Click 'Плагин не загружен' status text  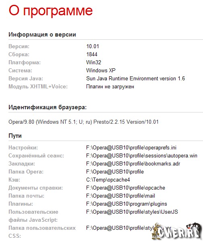110,87
